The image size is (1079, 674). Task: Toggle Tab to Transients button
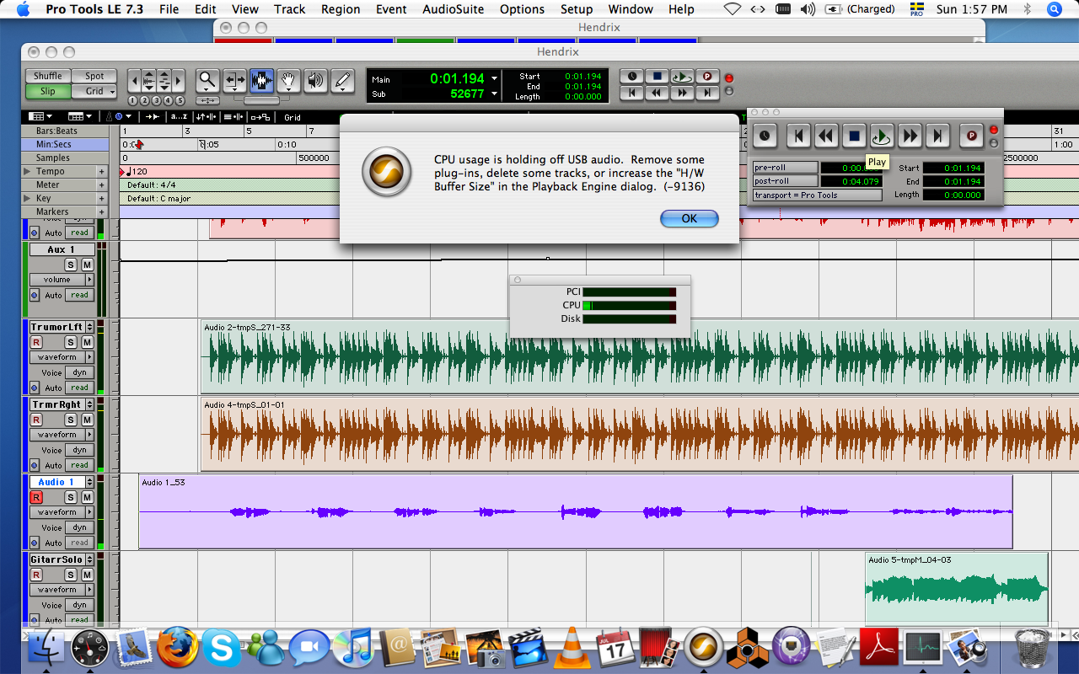153,117
